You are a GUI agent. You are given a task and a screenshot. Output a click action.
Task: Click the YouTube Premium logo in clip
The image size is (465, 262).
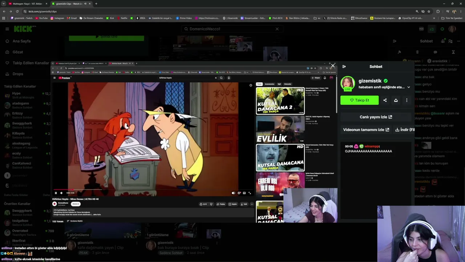point(64,78)
